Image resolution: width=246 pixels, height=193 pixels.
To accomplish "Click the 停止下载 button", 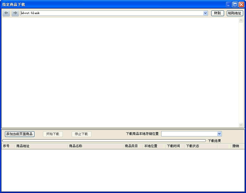I will (82, 134).
